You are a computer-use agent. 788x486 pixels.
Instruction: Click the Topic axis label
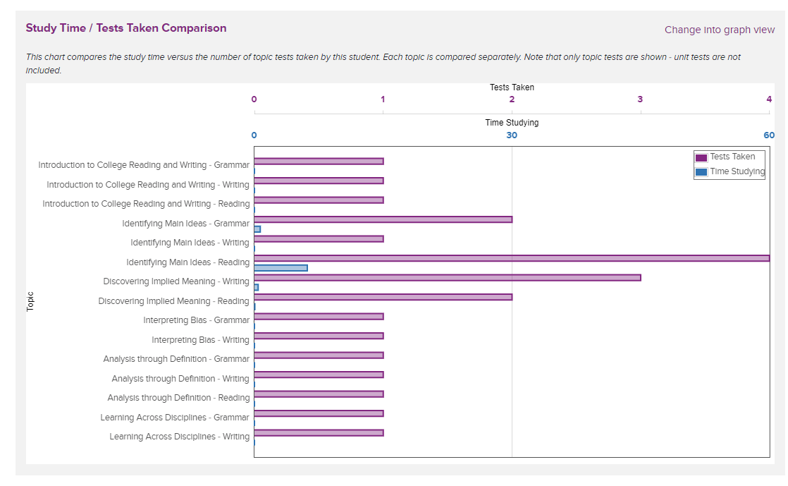pyautogui.click(x=31, y=303)
